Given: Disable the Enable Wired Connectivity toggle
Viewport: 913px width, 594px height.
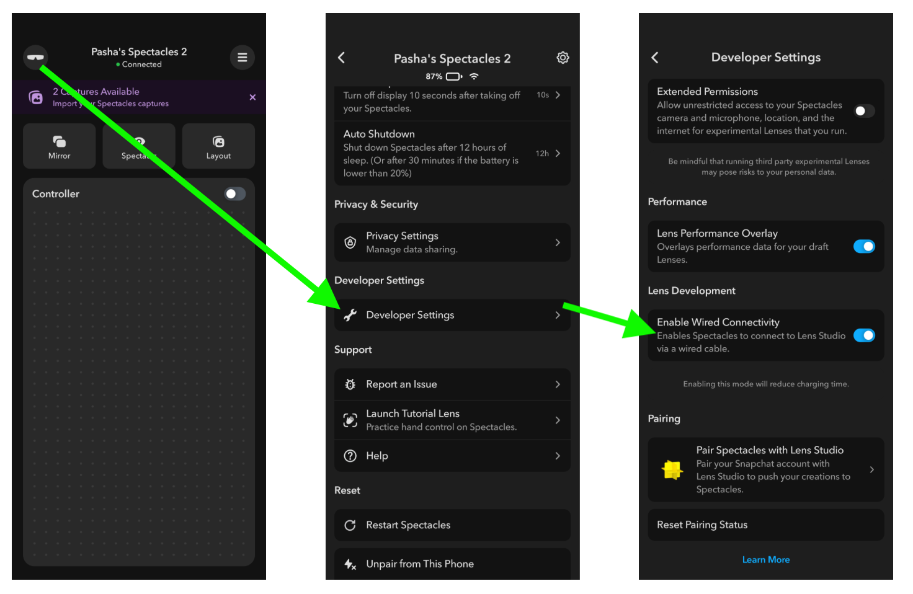Looking at the screenshot, I should click(864, 335).
